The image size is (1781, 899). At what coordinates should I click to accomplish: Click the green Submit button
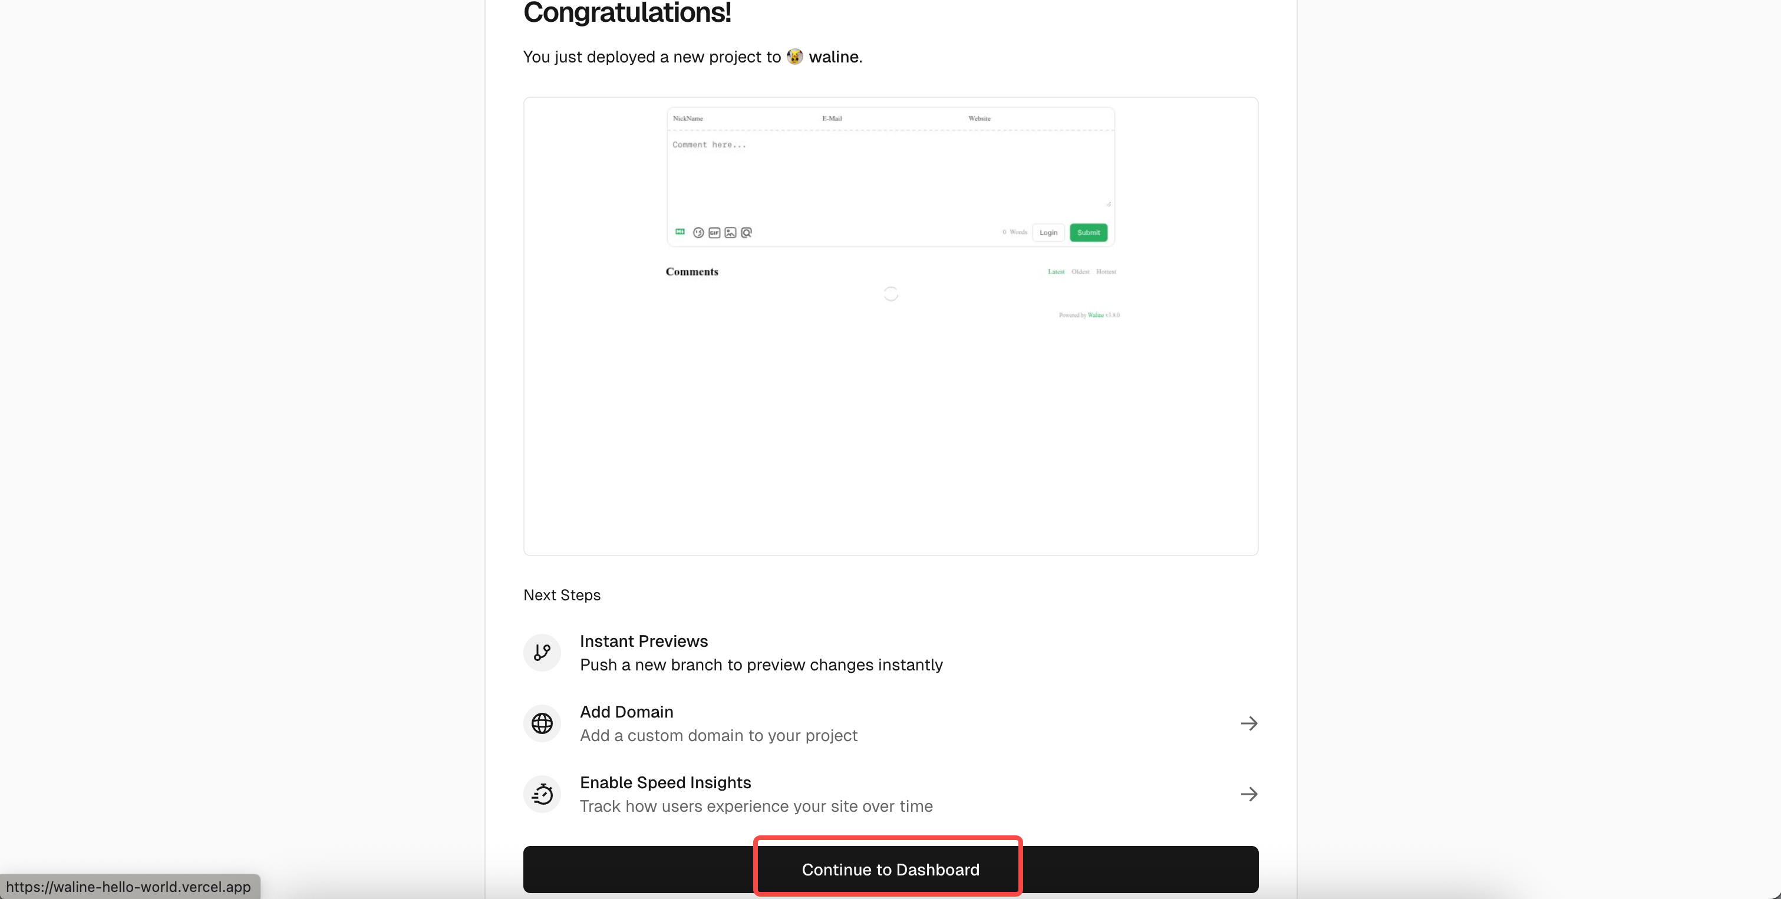pos(1089,233)
